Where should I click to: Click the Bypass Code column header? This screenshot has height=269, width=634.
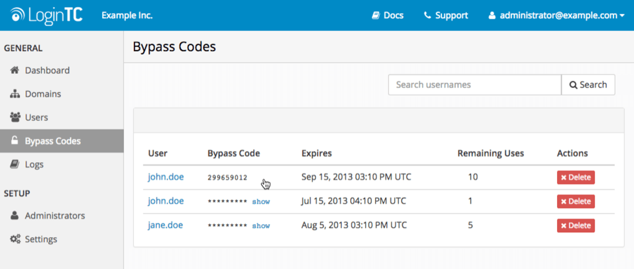[x=234, y=153]
